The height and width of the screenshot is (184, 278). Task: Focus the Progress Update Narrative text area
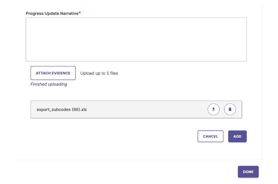[x=136, y=39]
